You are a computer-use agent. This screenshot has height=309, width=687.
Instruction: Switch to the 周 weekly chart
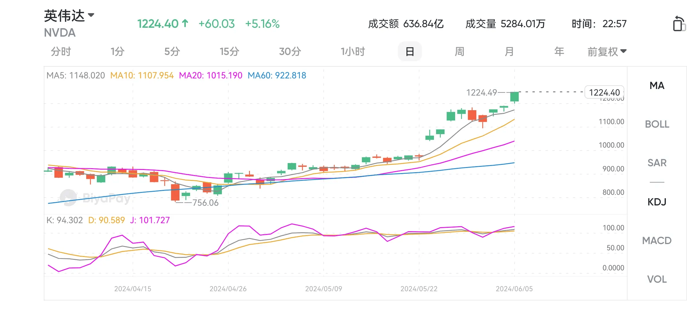click(x=459, y=52)
